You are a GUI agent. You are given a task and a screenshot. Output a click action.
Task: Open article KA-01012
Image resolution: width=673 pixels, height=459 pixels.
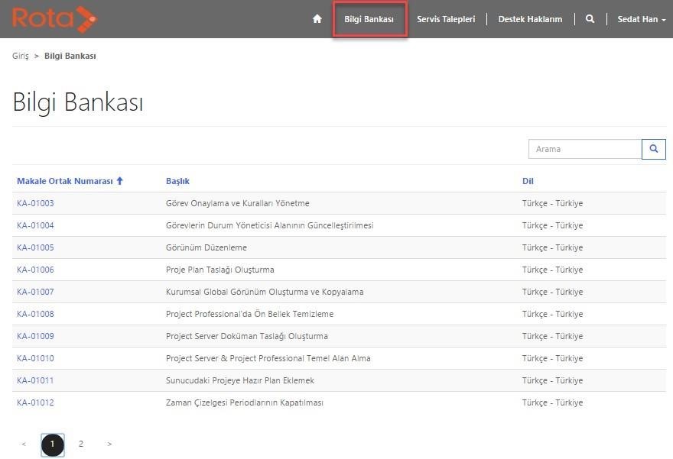click(36, 402)
